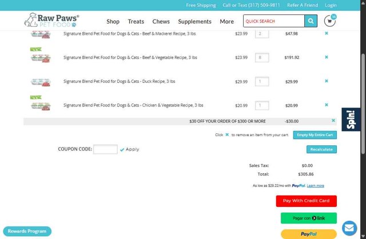Viewport: 366px width, 239px height.
Task: Remove Beef & Vegetable Recipe item with X
Action: point(327,57)
